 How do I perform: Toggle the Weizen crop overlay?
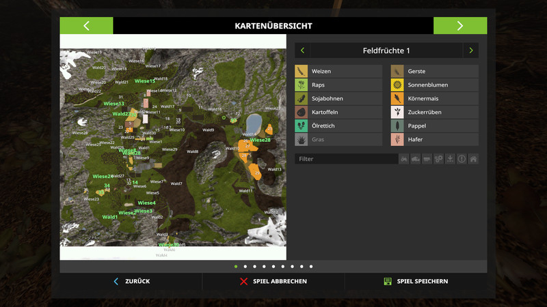pyautogui.click(x=338, y=72)
